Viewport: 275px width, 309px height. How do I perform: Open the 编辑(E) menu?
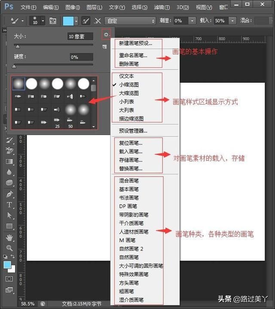pos(51,7)
